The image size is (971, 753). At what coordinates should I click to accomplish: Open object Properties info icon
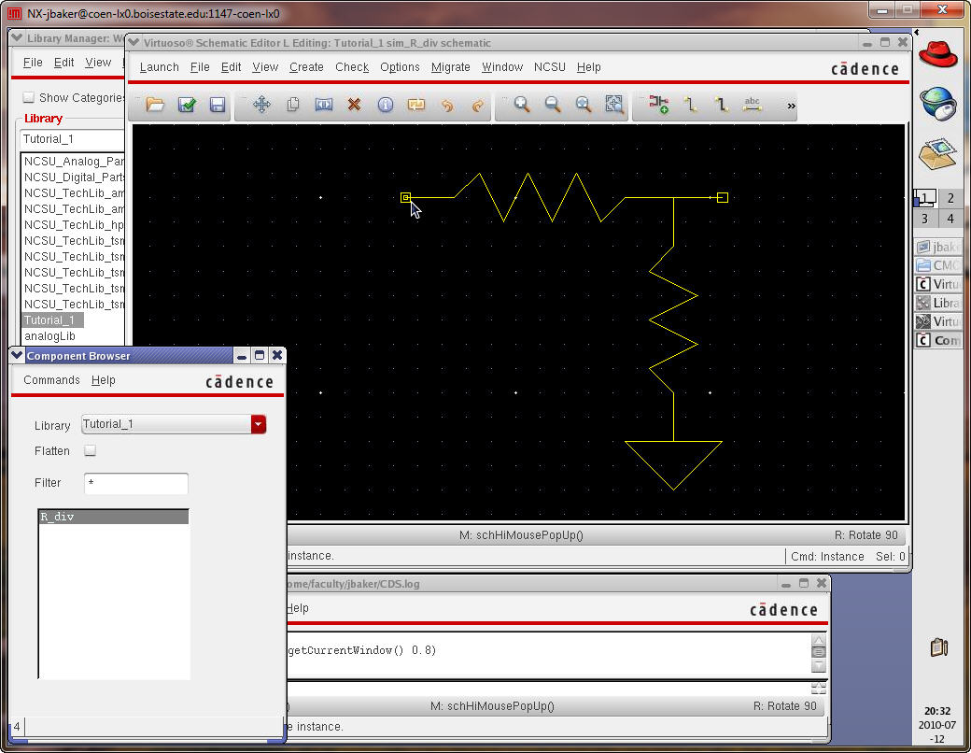click(x=385, y=105)
